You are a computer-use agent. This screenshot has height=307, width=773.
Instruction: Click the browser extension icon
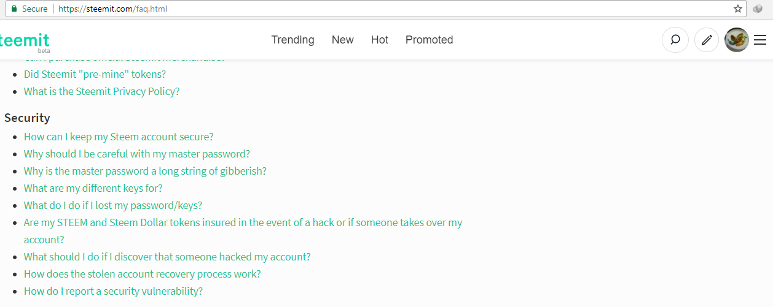click(758, 9)
